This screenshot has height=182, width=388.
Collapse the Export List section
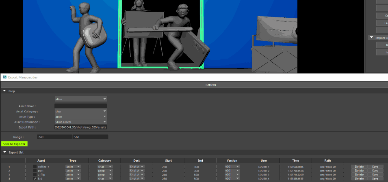(4, 152)
